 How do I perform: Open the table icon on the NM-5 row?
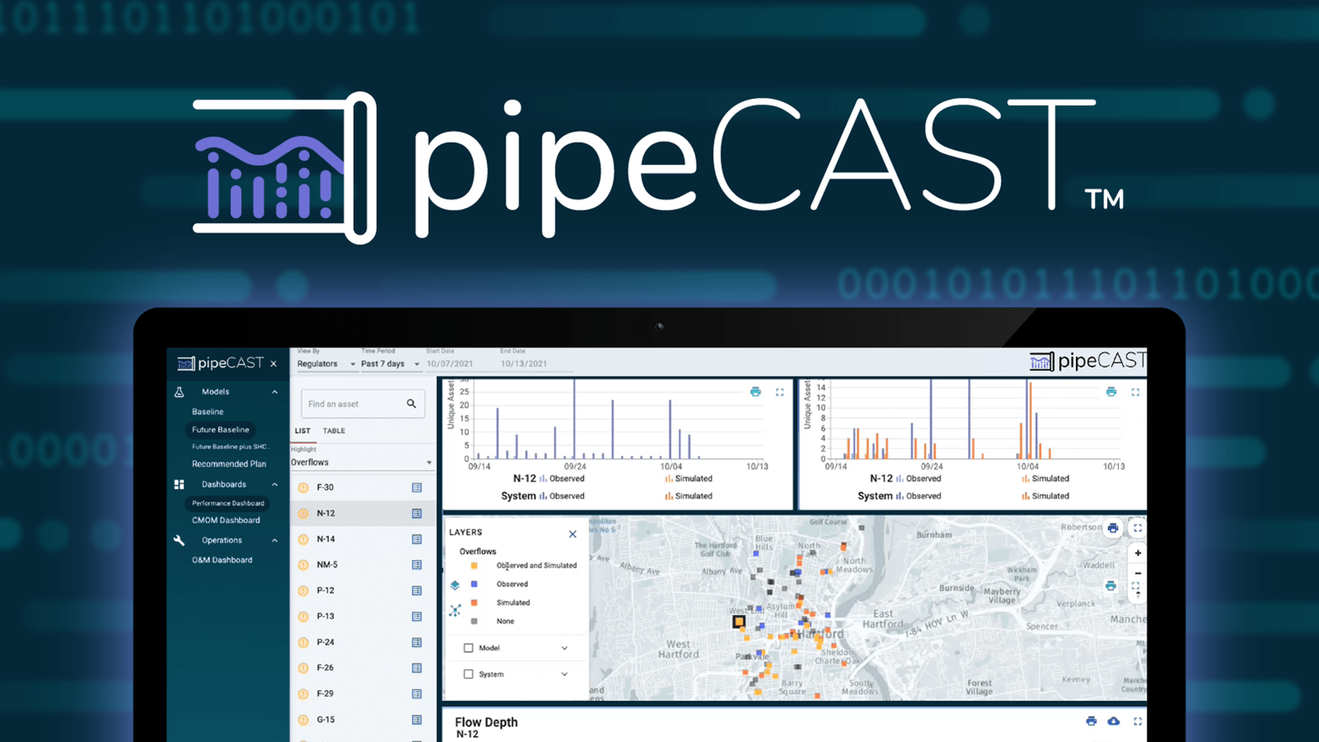(417, 565)
